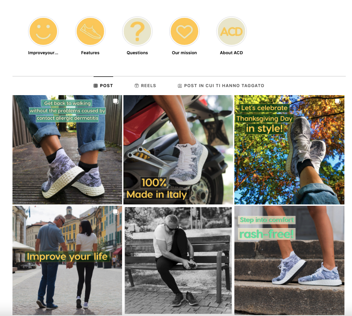Click the grid icon beside POST
352x316 pixels.
coord(96,85)
